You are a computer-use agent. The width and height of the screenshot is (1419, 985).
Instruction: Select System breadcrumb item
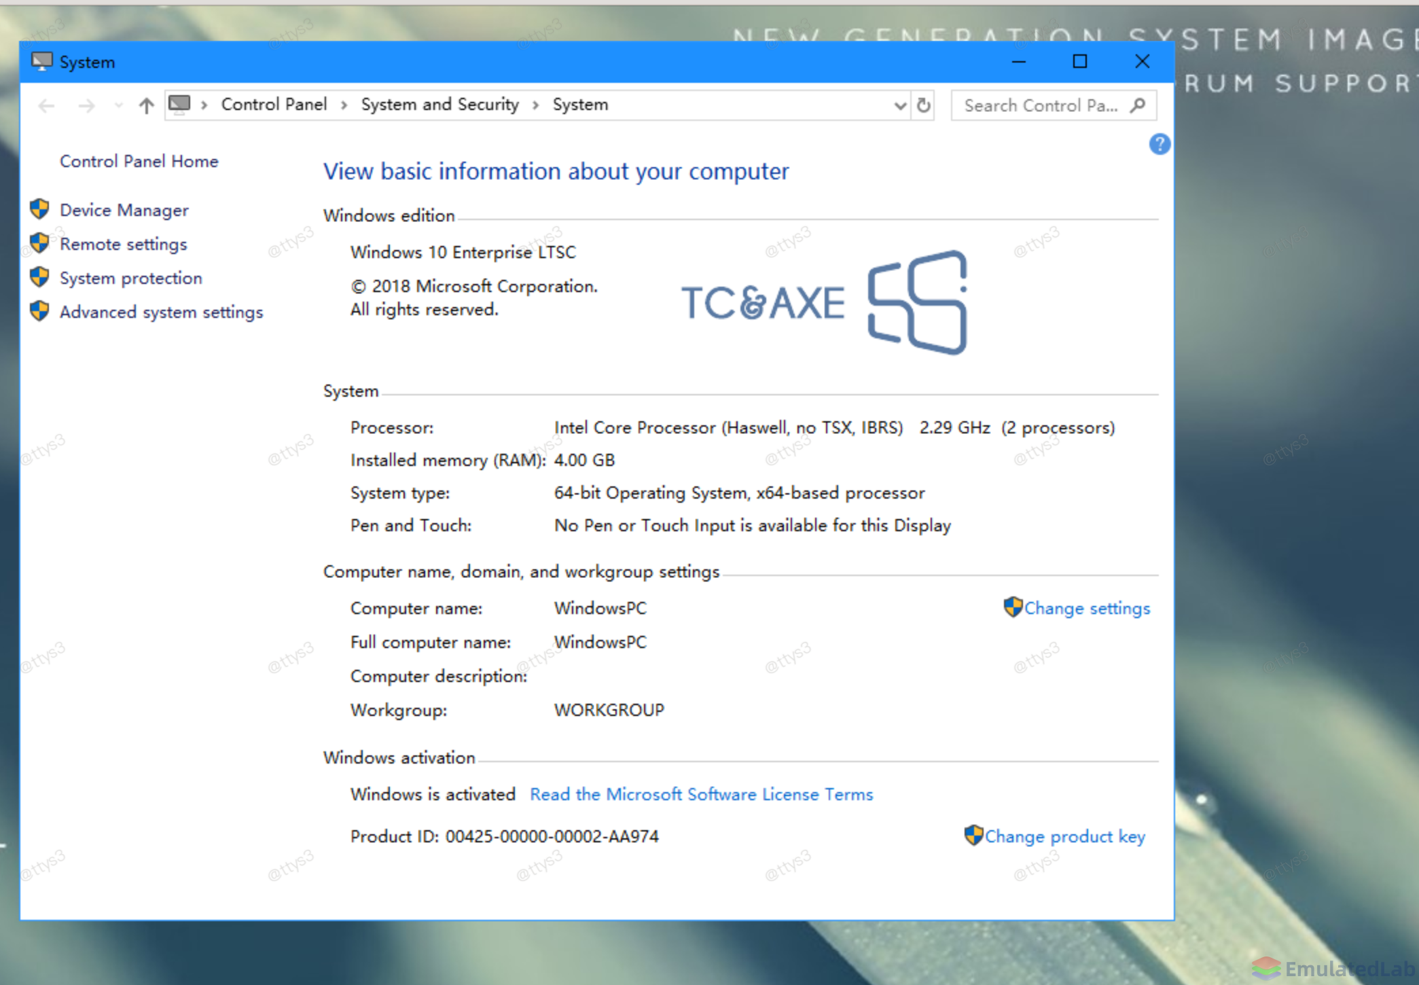580,104
